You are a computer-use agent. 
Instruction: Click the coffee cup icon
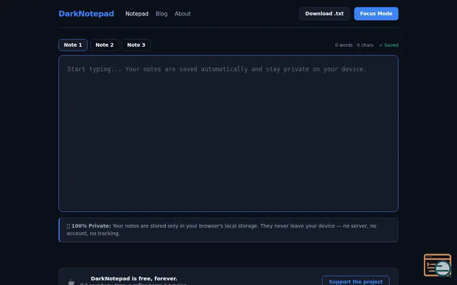(x=71, y=282)
